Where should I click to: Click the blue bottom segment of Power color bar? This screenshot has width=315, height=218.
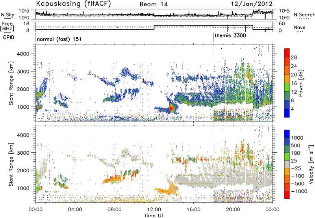[287, 113]
